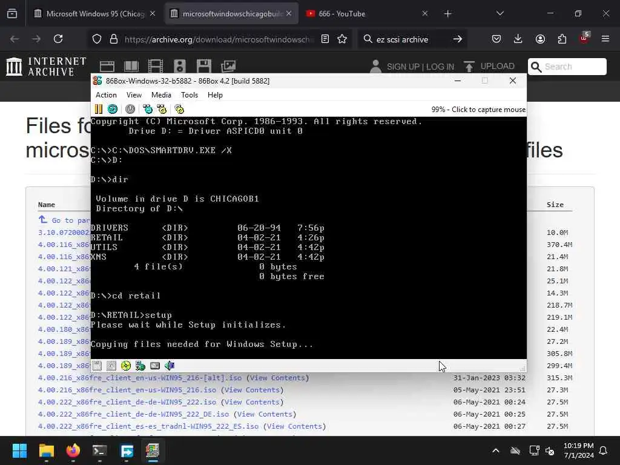
Task: Click the UPLOAD button on Internet Archive
Action: pos(489,67)
